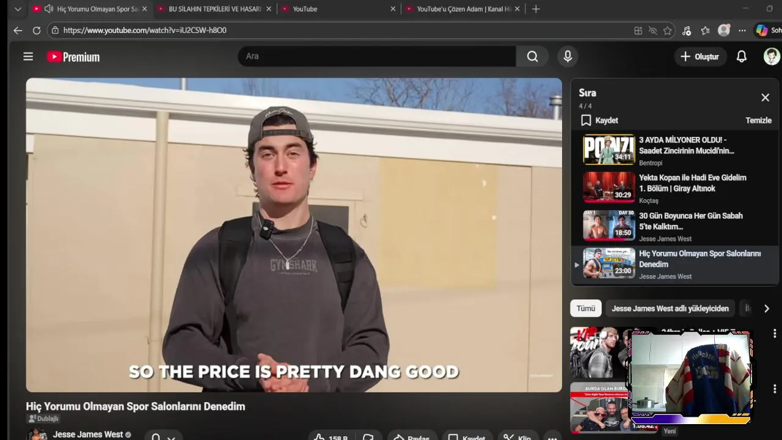Go back in browser history
The width and height of the screenshot is (782, 440).
[18, 30]
